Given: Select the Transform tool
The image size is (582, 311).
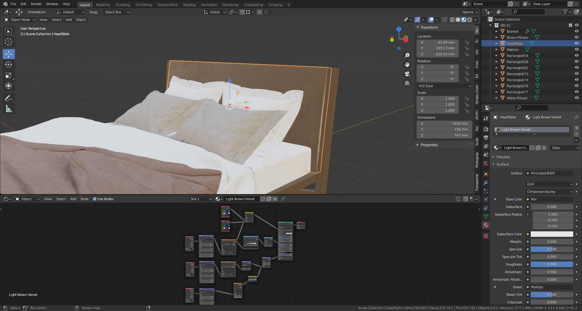Looking at the screenshot, I should point(8,86).
